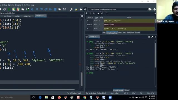Save Variable explorer data as new file

(x=94, y=14)
